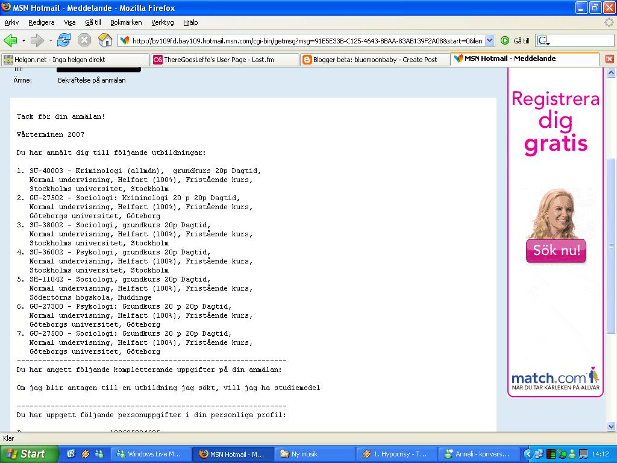The image size is (617, 463).
Task: Open the Windows Start menu
Action: pyautogui.click(x=28, y=454)
